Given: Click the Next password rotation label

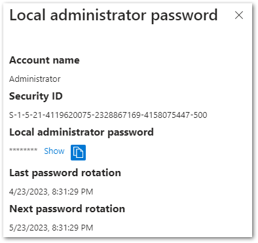Looking at the screenshot, I should [67, 209].
